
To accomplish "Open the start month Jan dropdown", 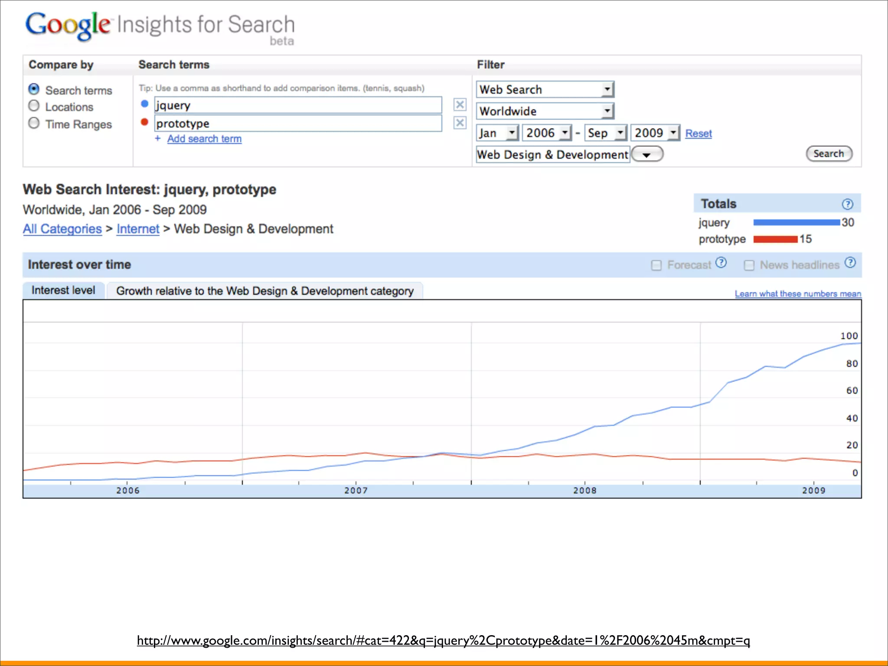I will [x=497, y=133].
